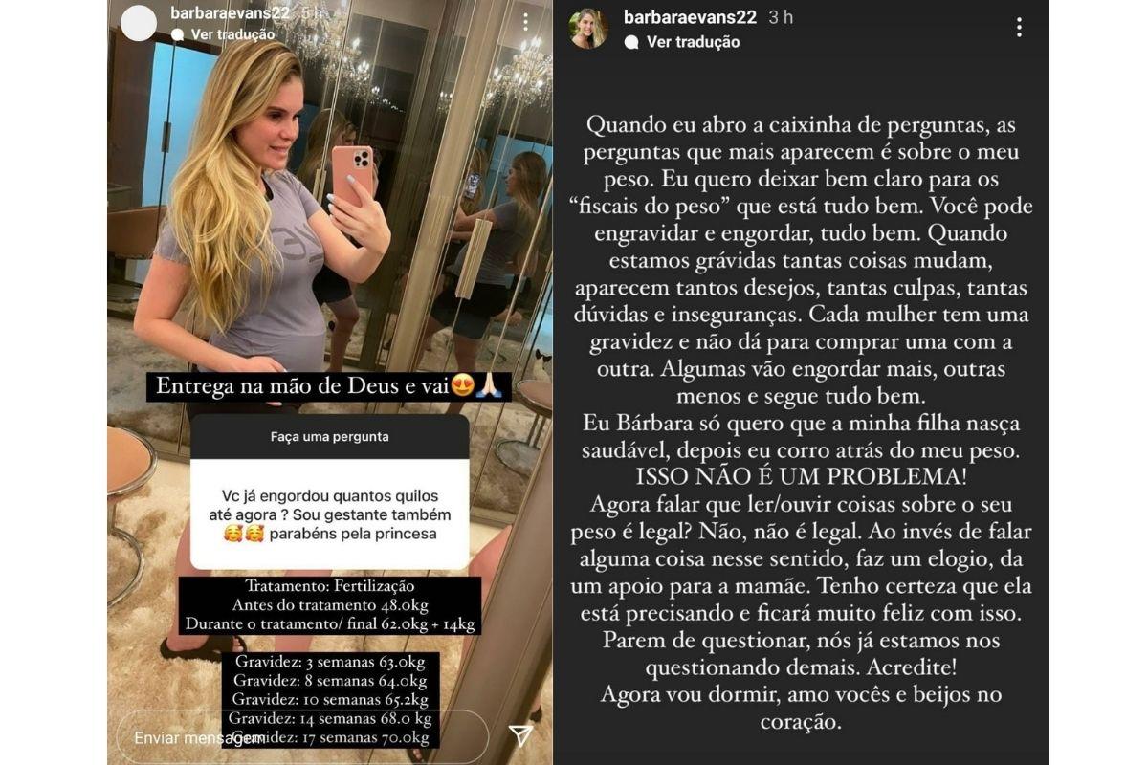Click the "Enviar mensagem" message field
Image resolution: width=1148 pixels, height=765 pixels.
click(x=302, y=737)
